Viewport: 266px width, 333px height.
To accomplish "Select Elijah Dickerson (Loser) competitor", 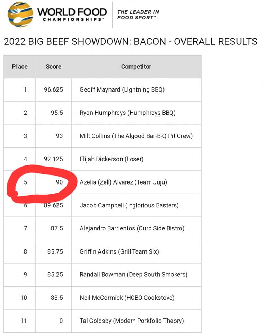I will [112, 159].
